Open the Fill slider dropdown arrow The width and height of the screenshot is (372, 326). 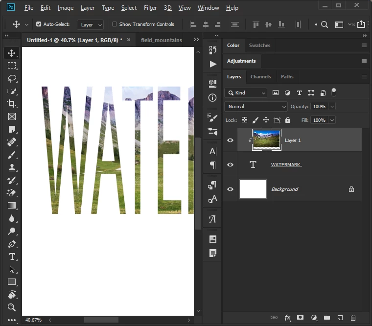coord(332,120)
